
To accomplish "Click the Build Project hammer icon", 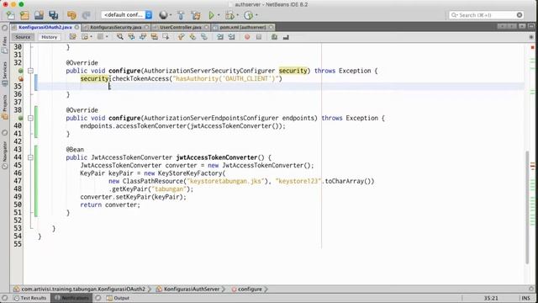I will [x=181, y=15].
